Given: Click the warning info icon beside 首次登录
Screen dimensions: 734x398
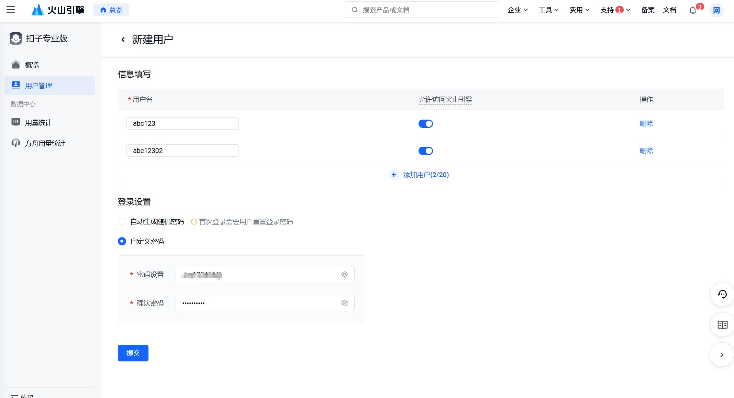Looking at the screenshot, I should pyautogui.click(x=194, y=222).
